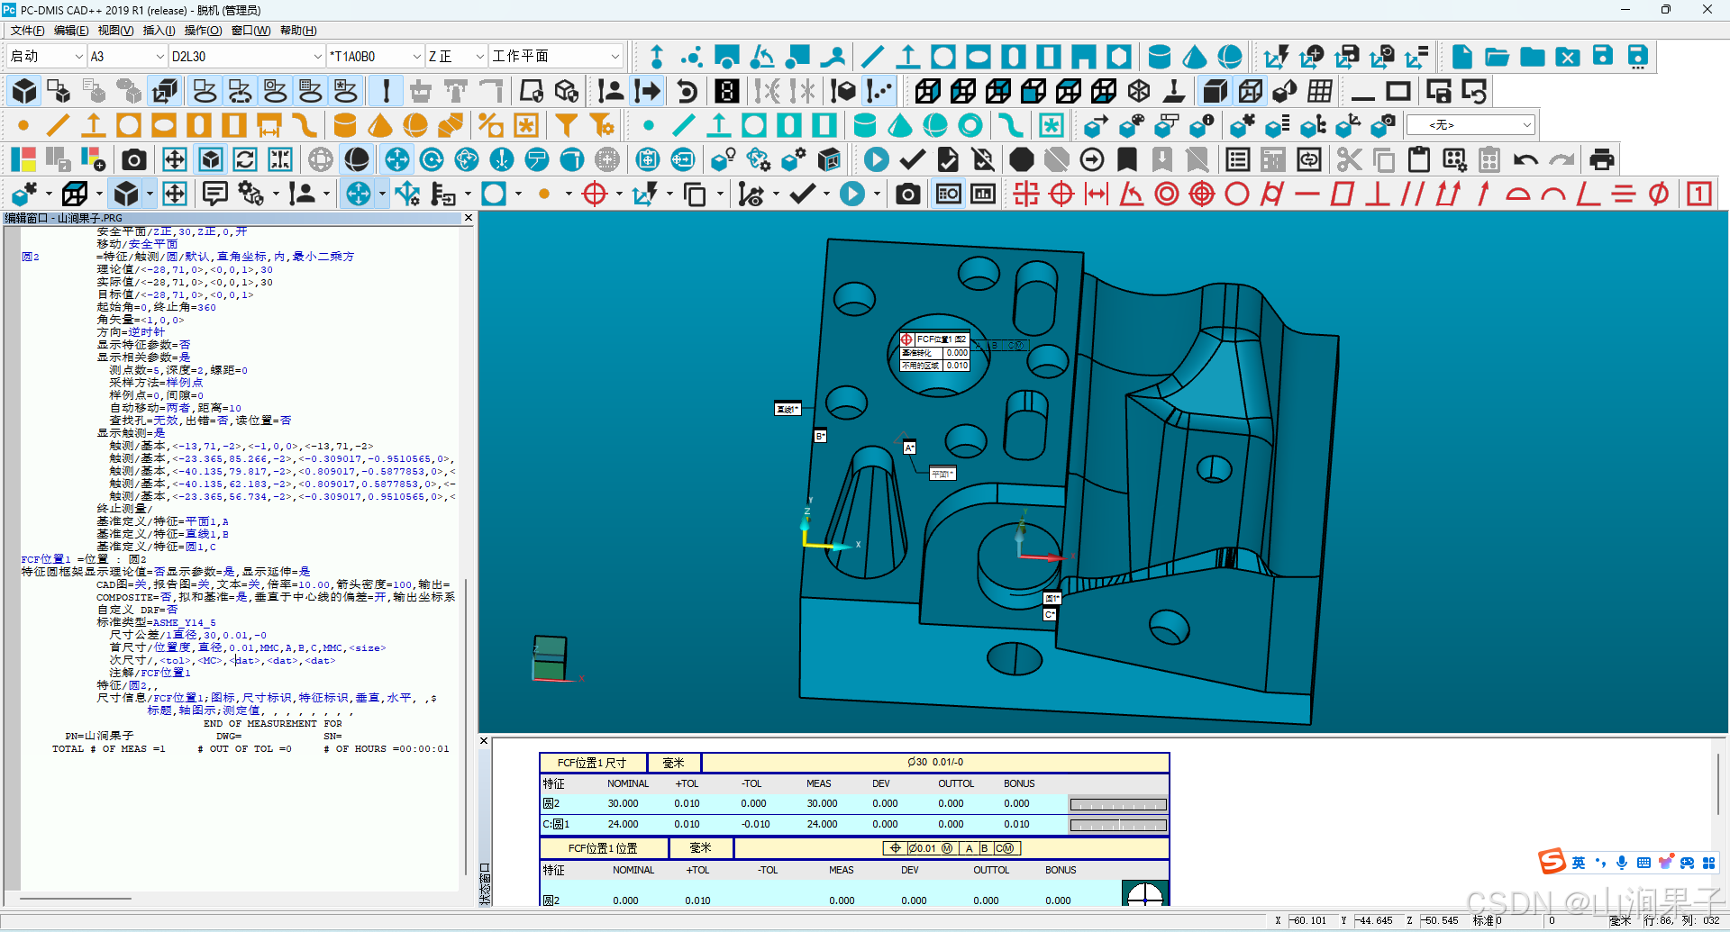Click the Save disk icon
The image size is (1730, 932).
point(1603,57)
